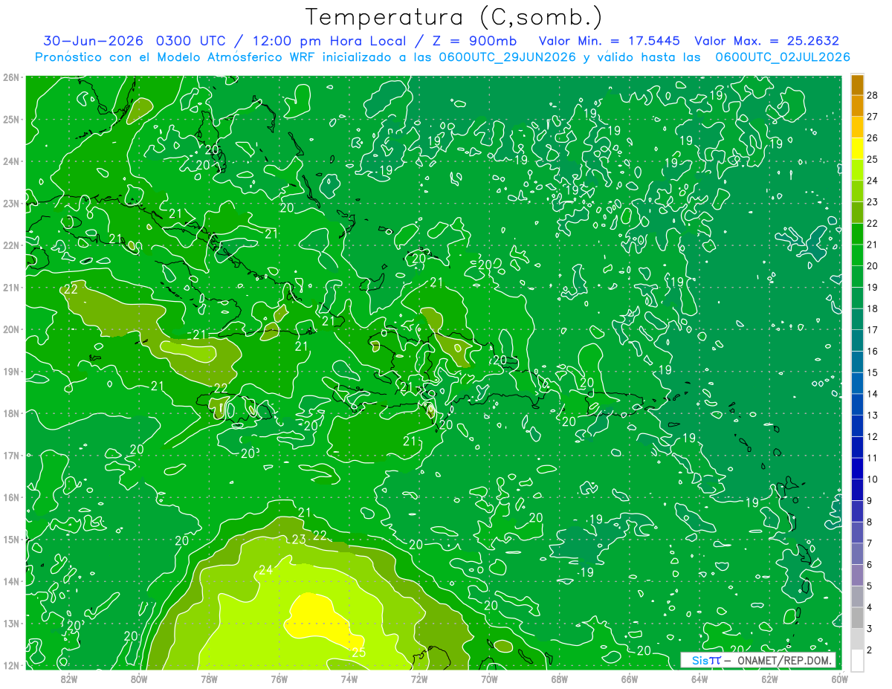Click longitude axis label '72W'
This screenshot has width=892, height=689.
(419, 678)
